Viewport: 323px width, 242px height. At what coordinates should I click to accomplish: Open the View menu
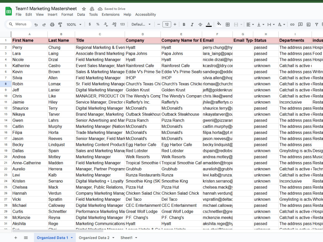(x=40, y=15)
